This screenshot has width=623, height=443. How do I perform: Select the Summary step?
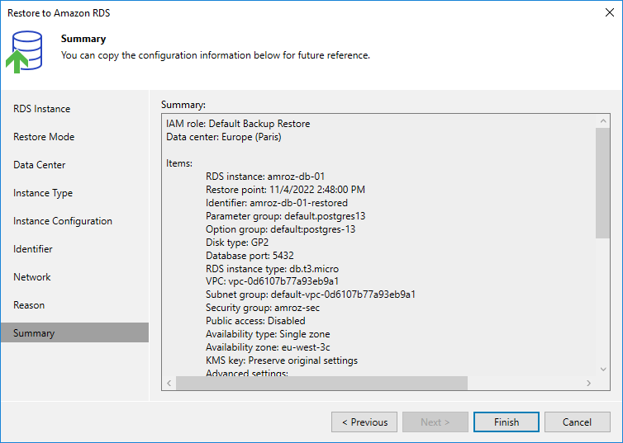34,333
